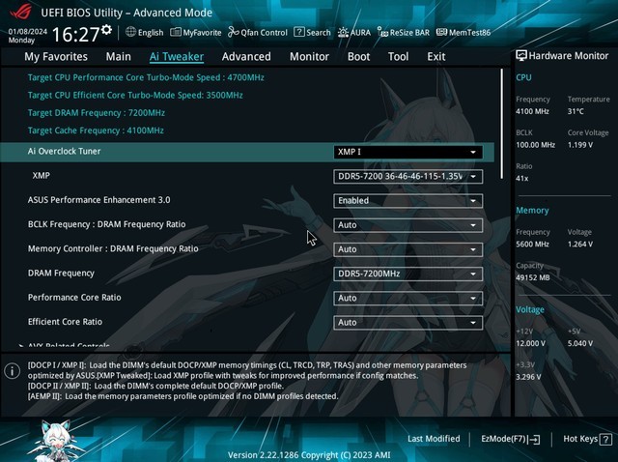The height and width of the screenshot is (462, 618).
Task: Click the Search button label
Action: click(319, 33)
